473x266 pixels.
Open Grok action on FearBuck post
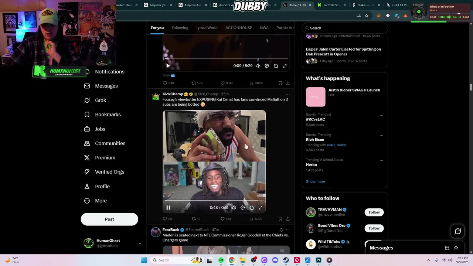tap(281, 230)
